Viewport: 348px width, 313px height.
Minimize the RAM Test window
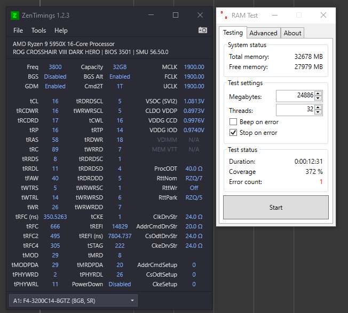275,15
